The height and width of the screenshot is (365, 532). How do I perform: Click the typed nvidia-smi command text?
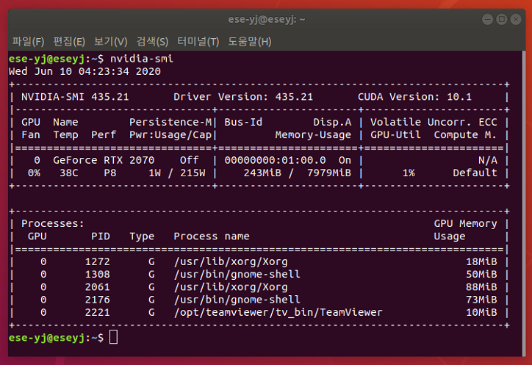(x=142, y=59)
